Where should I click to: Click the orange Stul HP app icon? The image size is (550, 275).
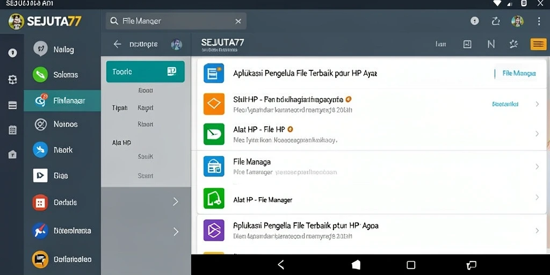(x=214, y=104)
